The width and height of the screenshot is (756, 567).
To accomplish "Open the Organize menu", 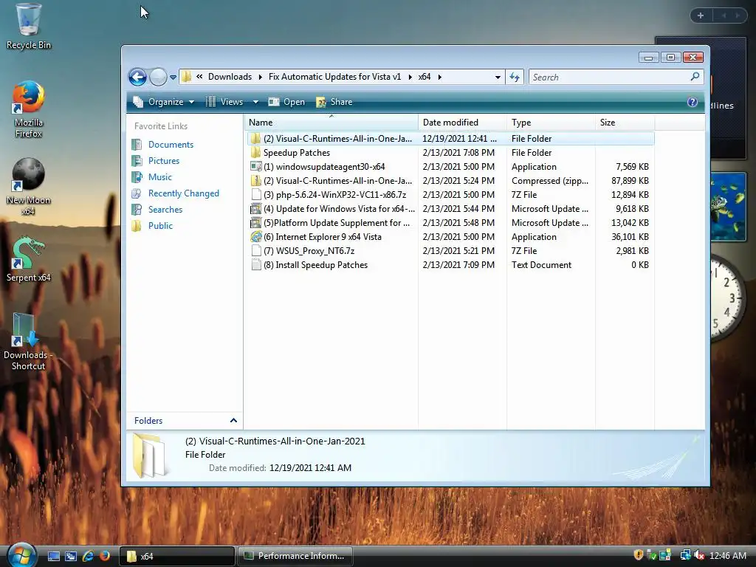I will click(163, 102).
